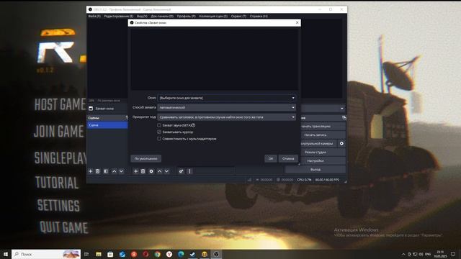Click SETTINGS in the game menu
Image resolution: width=461 pixels, height=259 pixels.
click(x=58, y=206)
